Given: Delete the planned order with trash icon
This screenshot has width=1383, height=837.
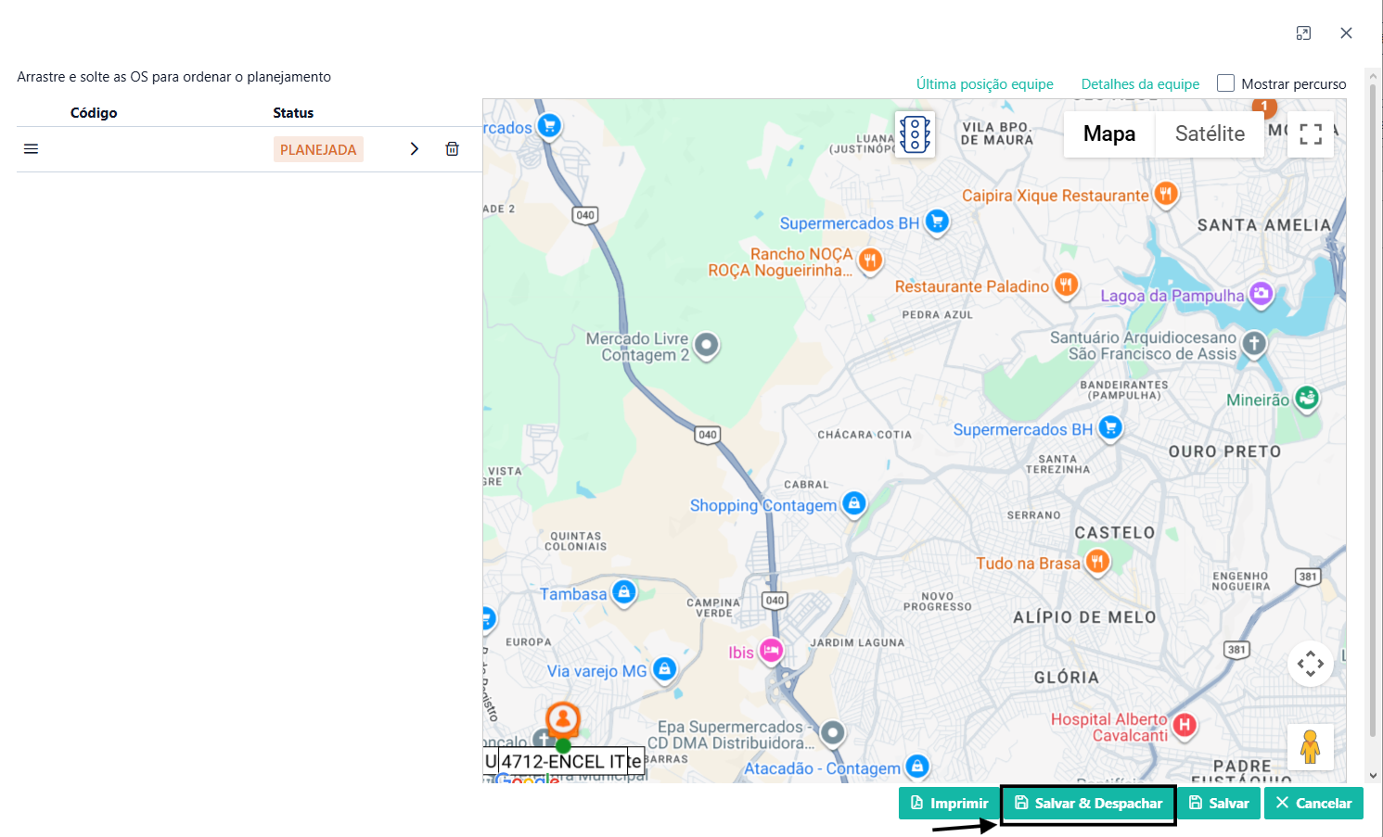Looking at the screenshot, I should 452,149.
